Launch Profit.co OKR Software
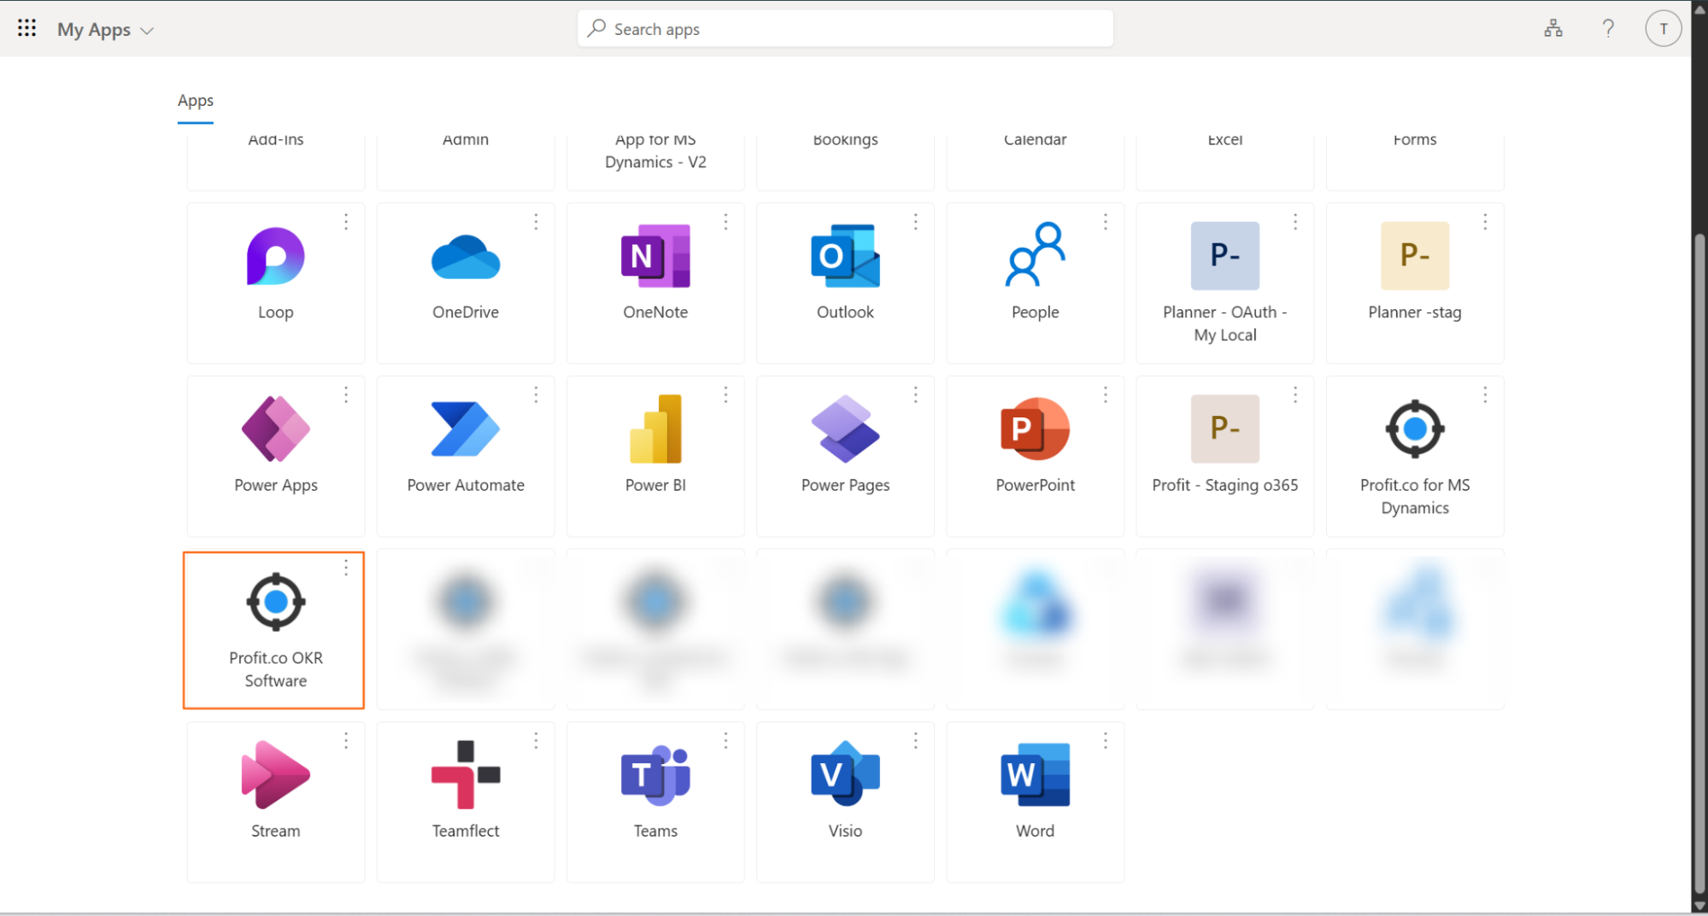 [274, 630]
